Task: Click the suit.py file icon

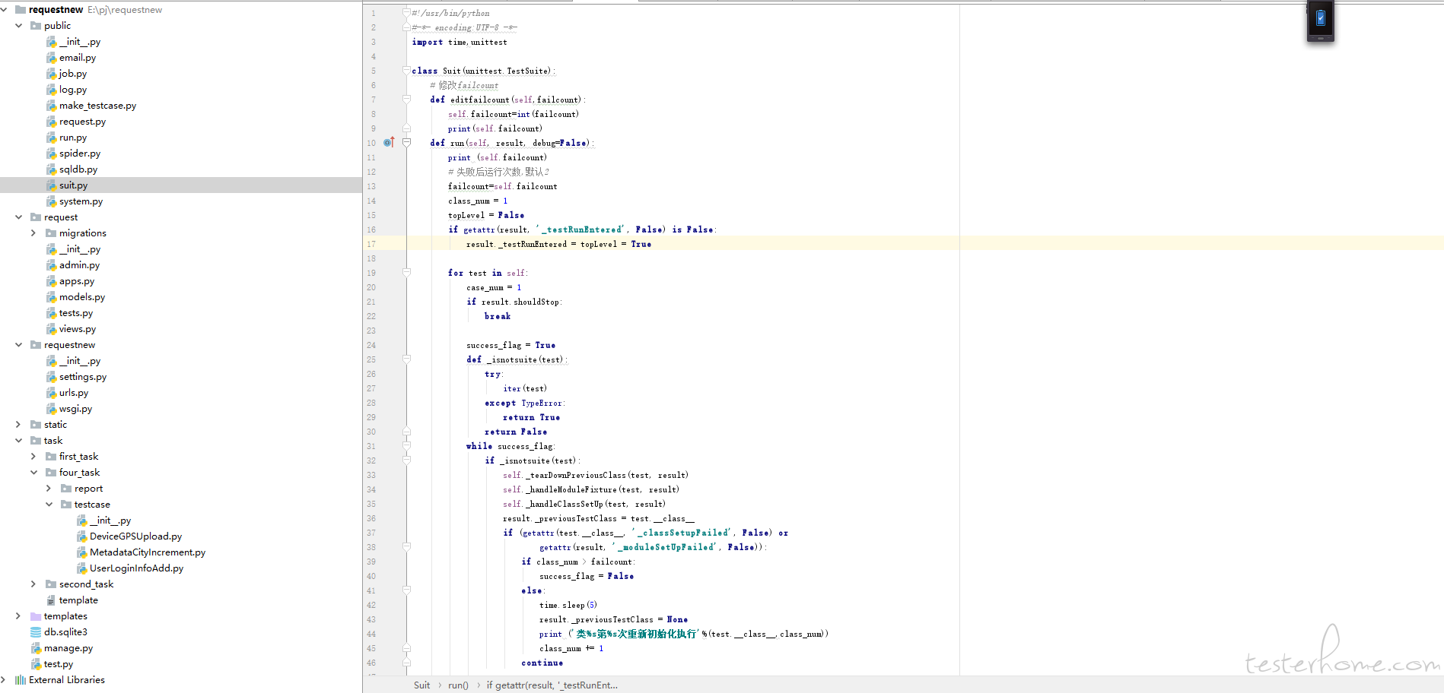Action: (x=51, y=185)
